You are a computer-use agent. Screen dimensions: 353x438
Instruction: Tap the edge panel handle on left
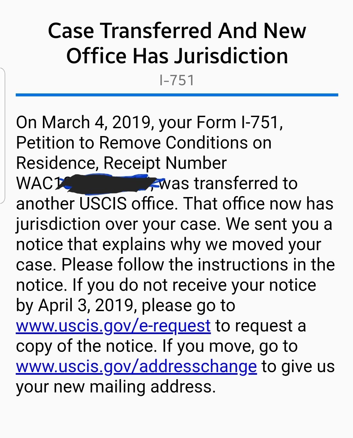pos(2,136)
